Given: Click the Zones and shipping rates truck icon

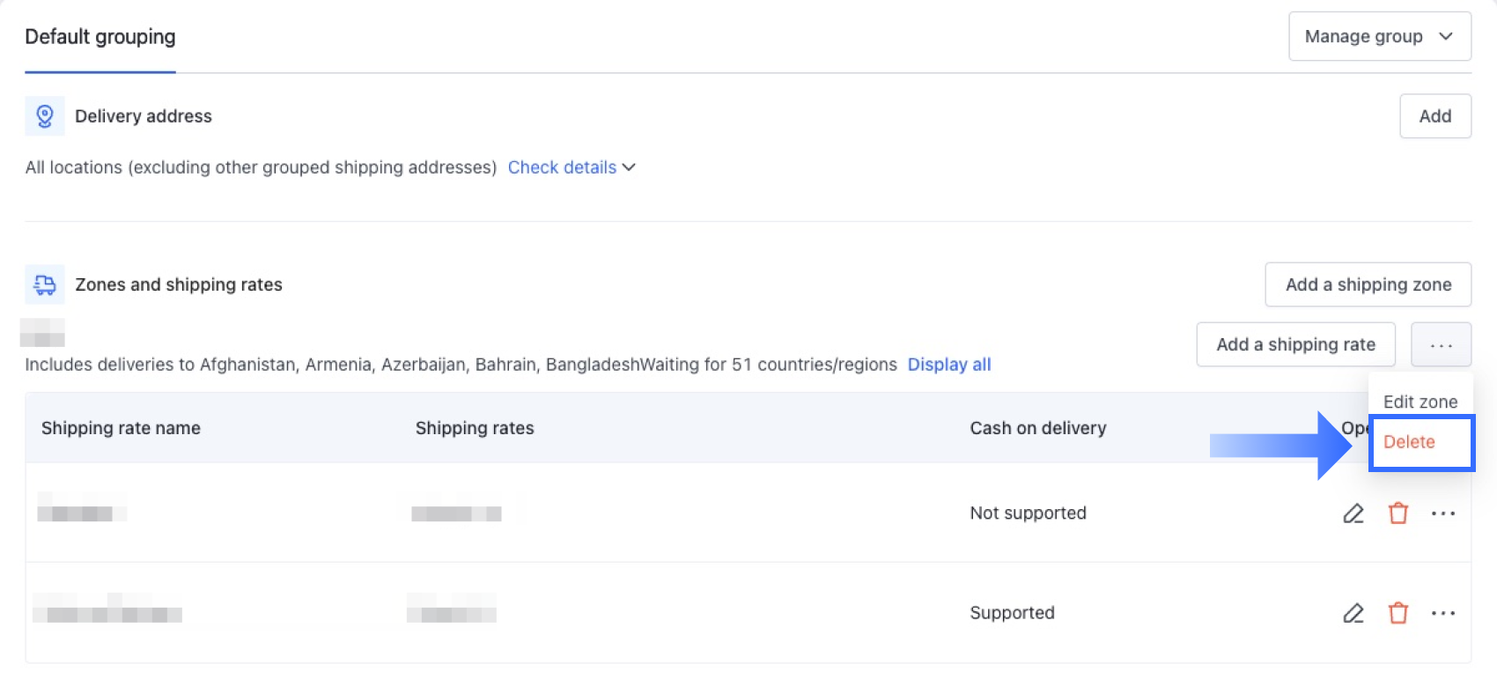Looking at the screenshot, I should [44, 284].
